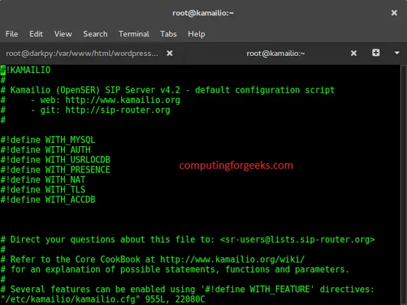Click the '#!define WITH_PRESENCE' line
407x305 pixels.
click(x=55, y=170)
